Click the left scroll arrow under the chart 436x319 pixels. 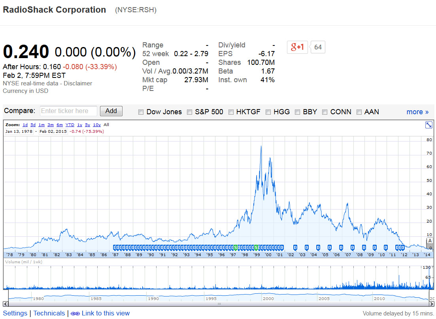point(6,304)
